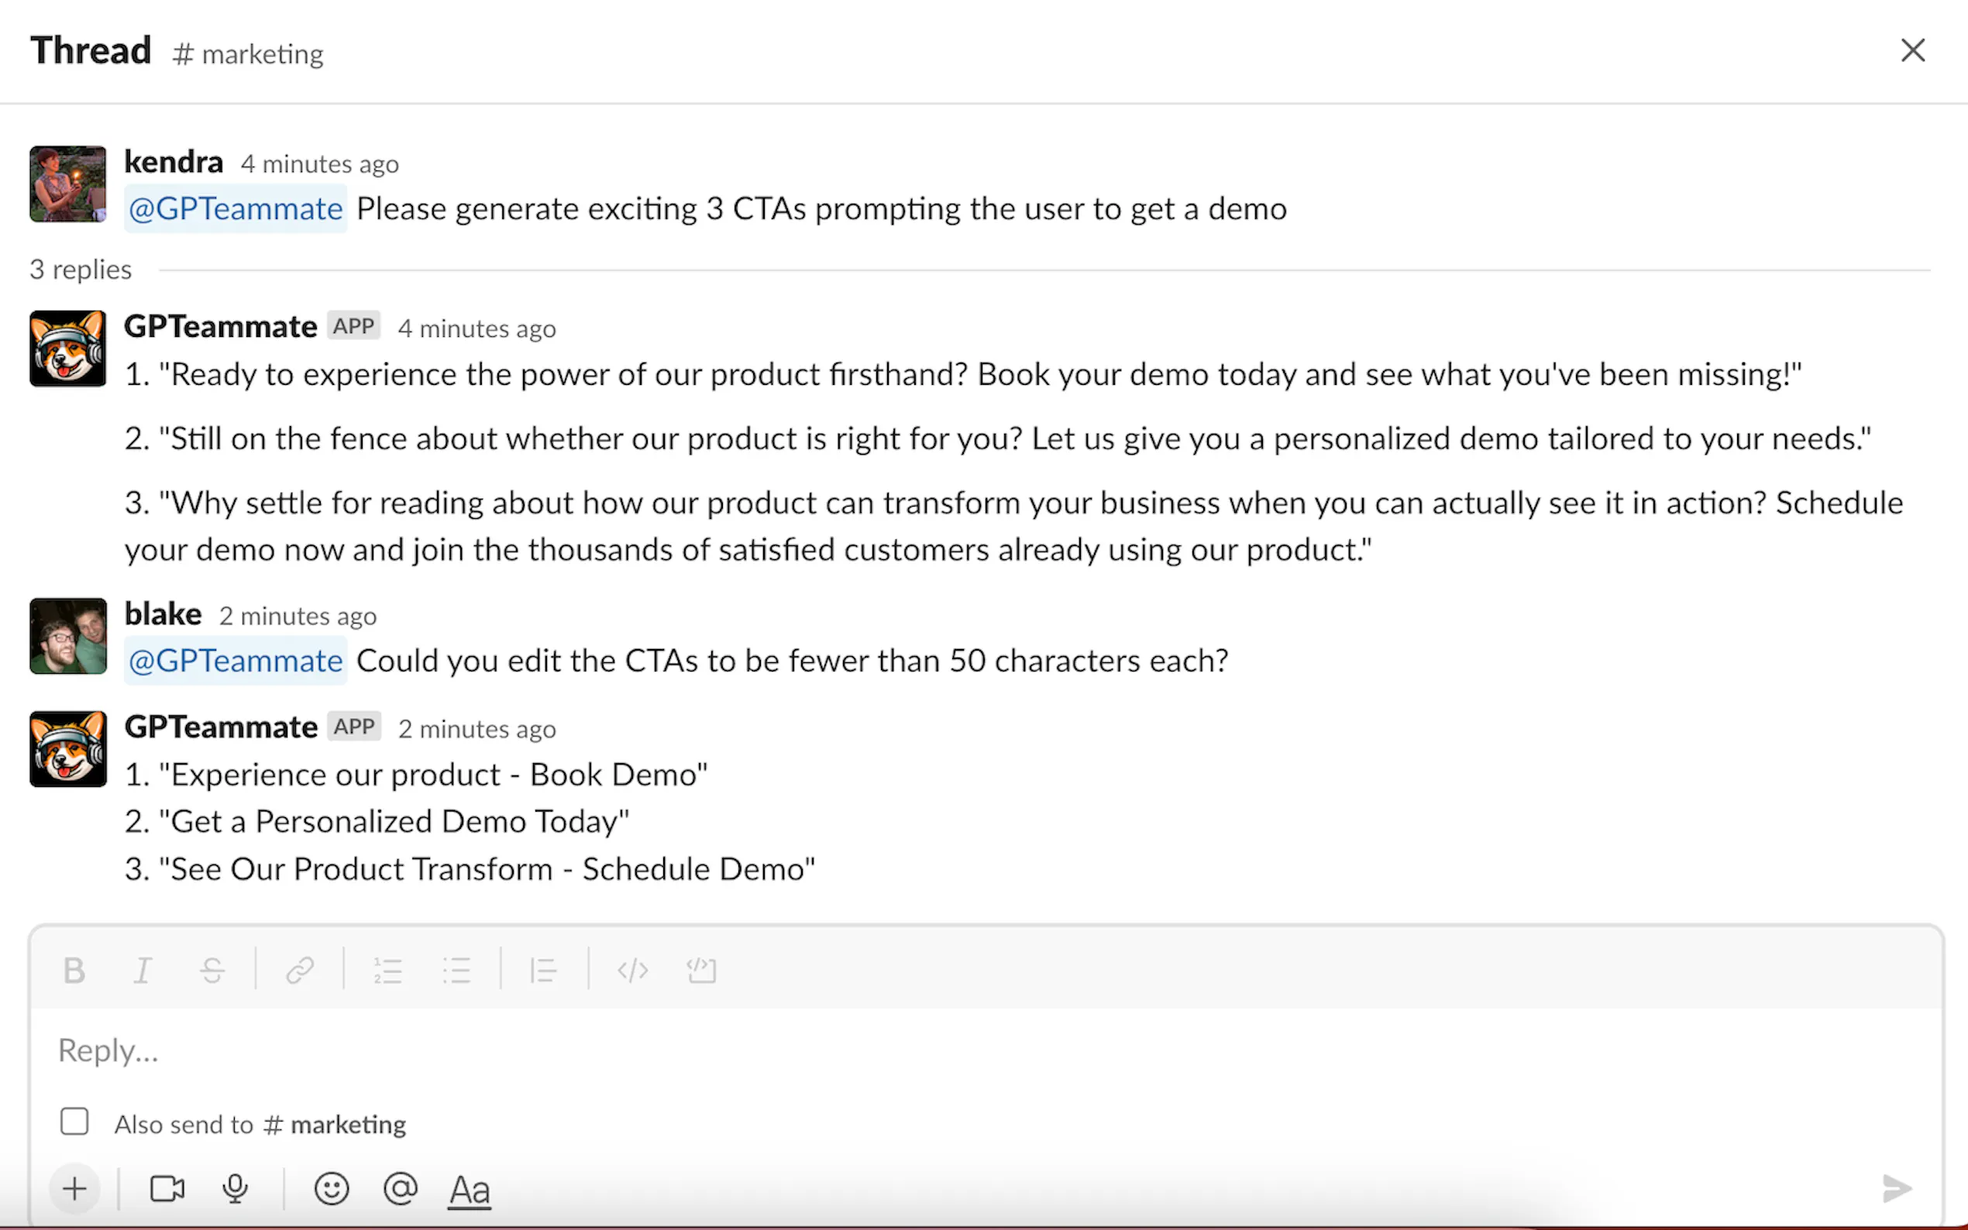Insert a code block
Viewport: 1968px width, 1230px height.
701,971
